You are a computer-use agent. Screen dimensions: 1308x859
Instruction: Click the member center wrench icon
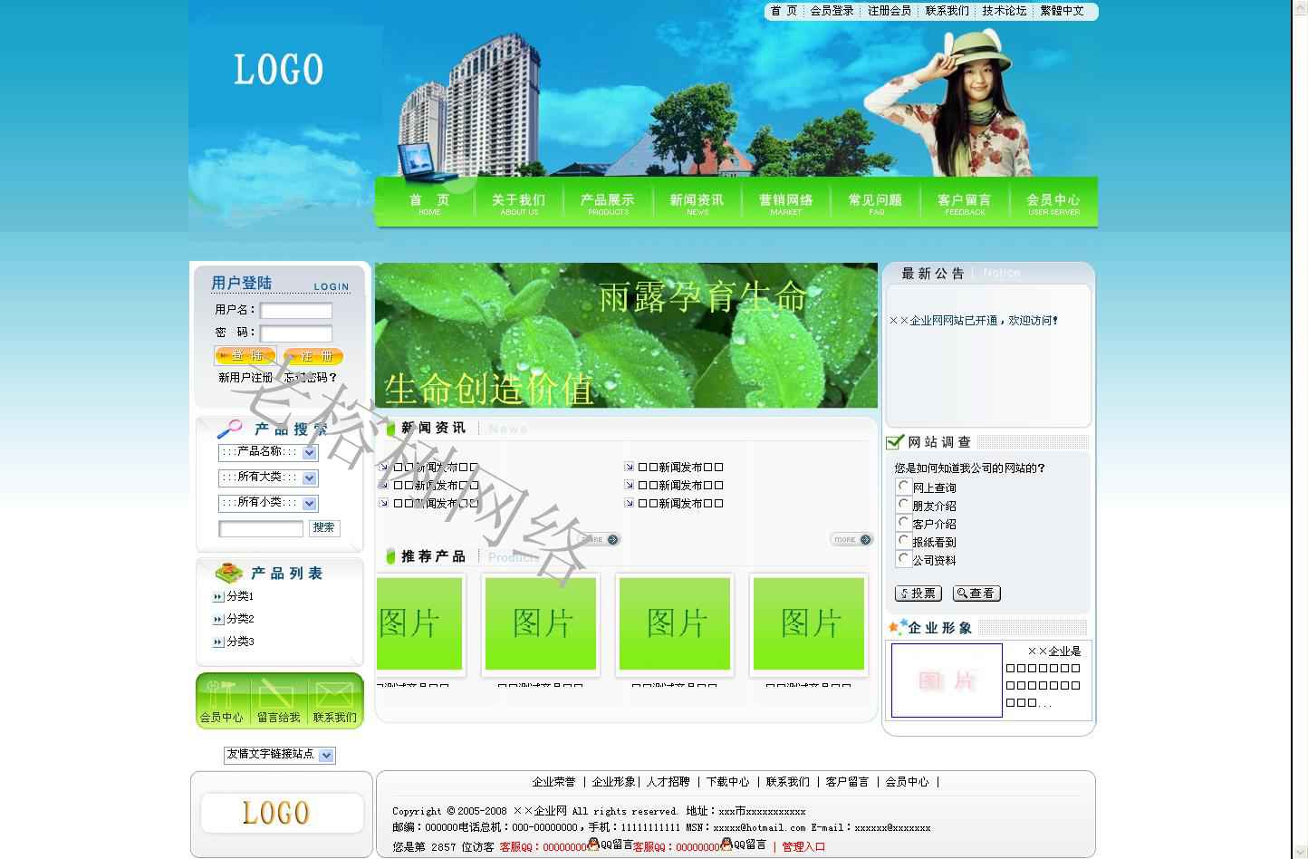pos(220,696)
